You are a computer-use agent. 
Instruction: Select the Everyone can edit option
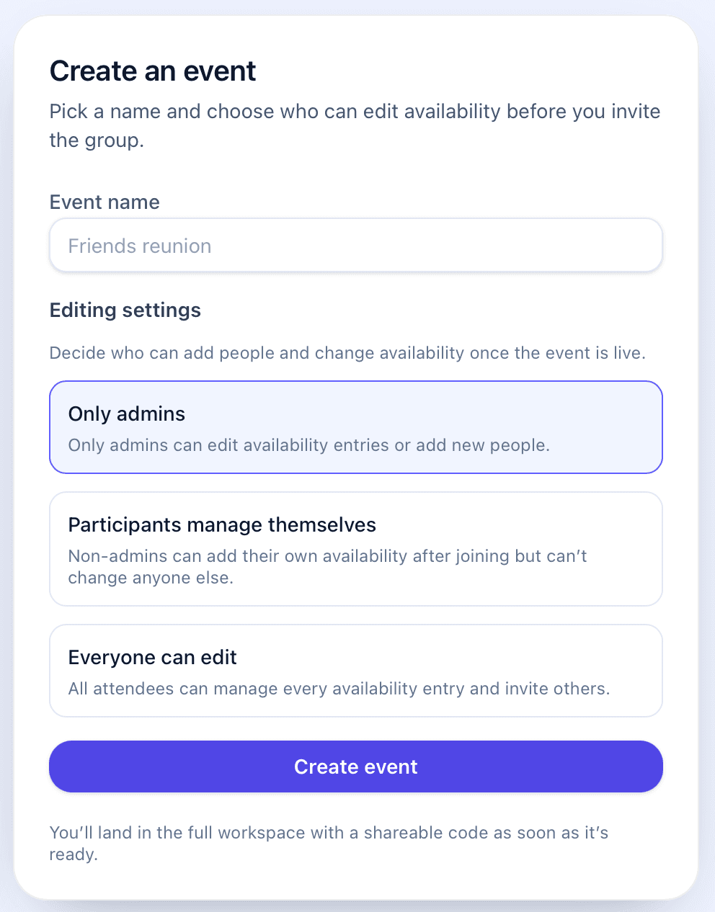tap(356, 670)
